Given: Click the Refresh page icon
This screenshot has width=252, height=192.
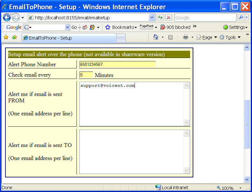Looking at the screenshot, I should coord(160,18).
